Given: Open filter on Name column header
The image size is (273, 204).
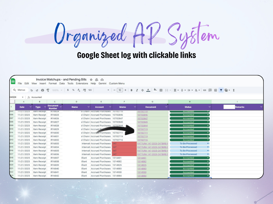Looking at the screenshot, I should (x=88, y=107).
